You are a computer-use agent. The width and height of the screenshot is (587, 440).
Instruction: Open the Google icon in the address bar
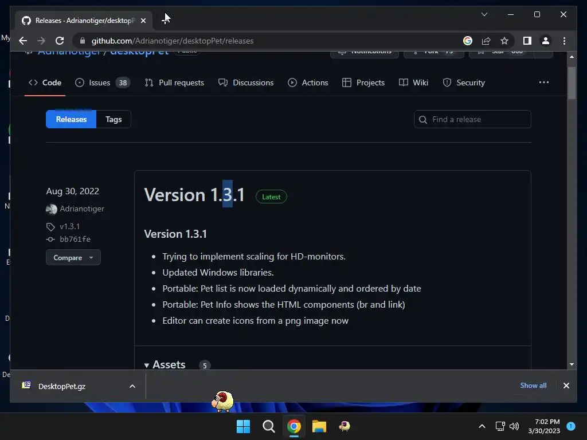point(468,41)
